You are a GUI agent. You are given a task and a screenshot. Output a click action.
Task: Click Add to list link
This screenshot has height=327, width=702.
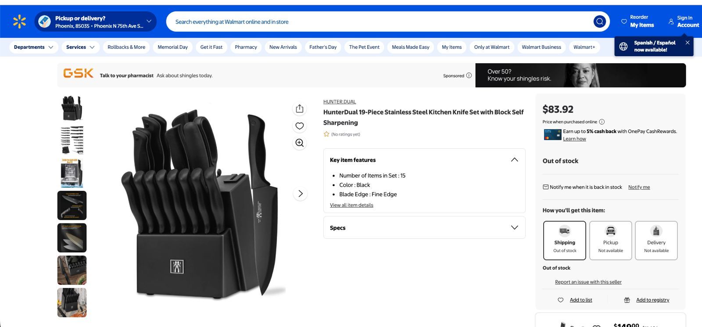click(581, 300)
